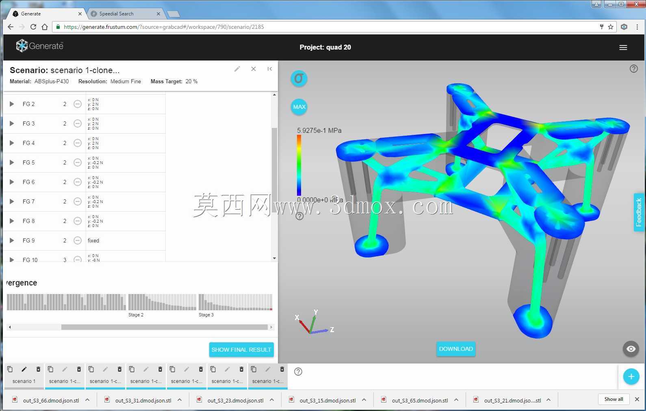Edit scenario 1 with its pencil icon

24,369
